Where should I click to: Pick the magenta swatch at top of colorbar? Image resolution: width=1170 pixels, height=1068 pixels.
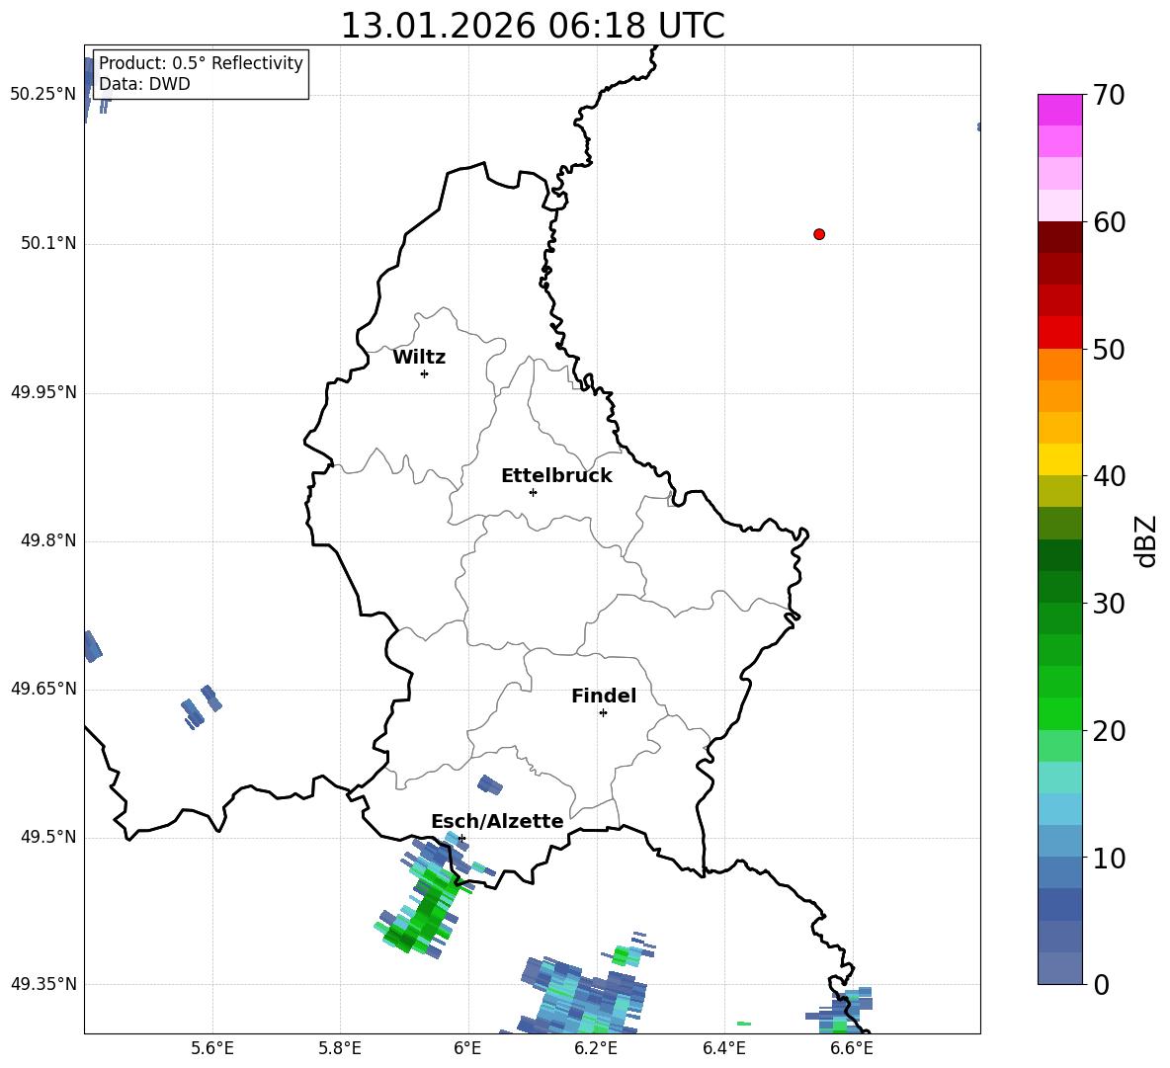1059,110
